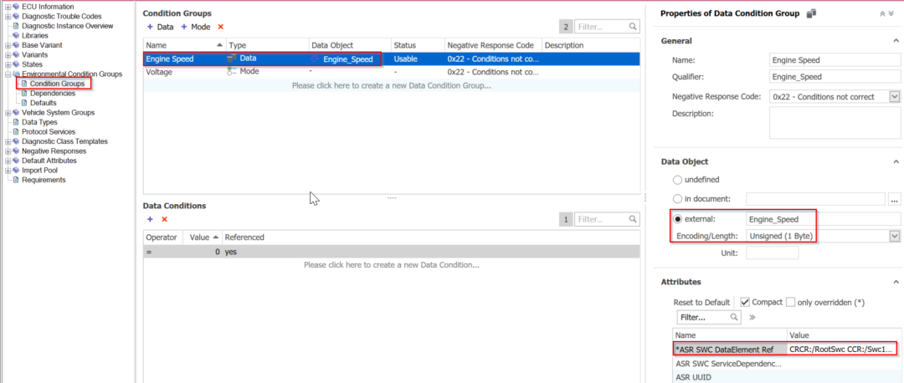Expand the Variants tree node
The height and width of the screenshot is (383, 904).
8,54
